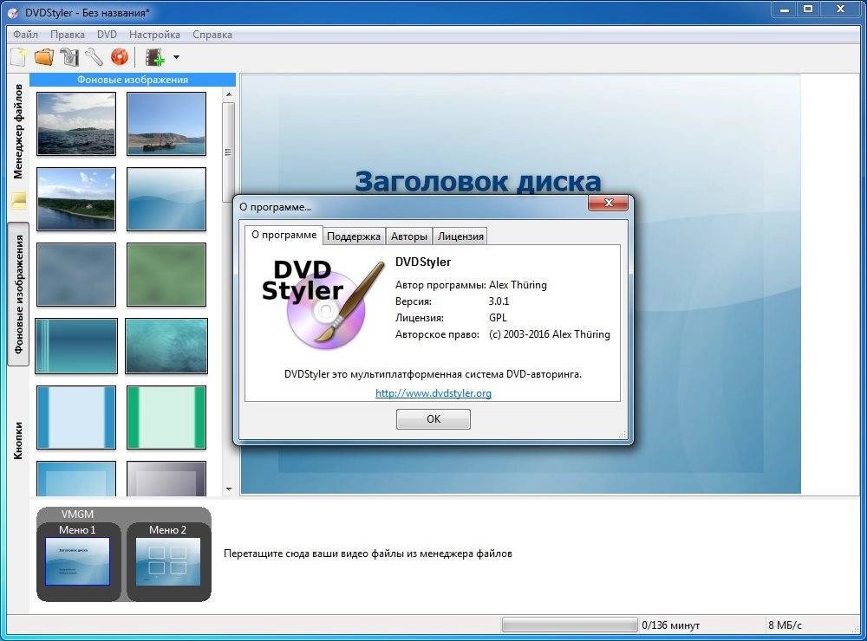Click the Авторское право (c) 2003-2016 text
867x641 pixels.
(503, 334)
